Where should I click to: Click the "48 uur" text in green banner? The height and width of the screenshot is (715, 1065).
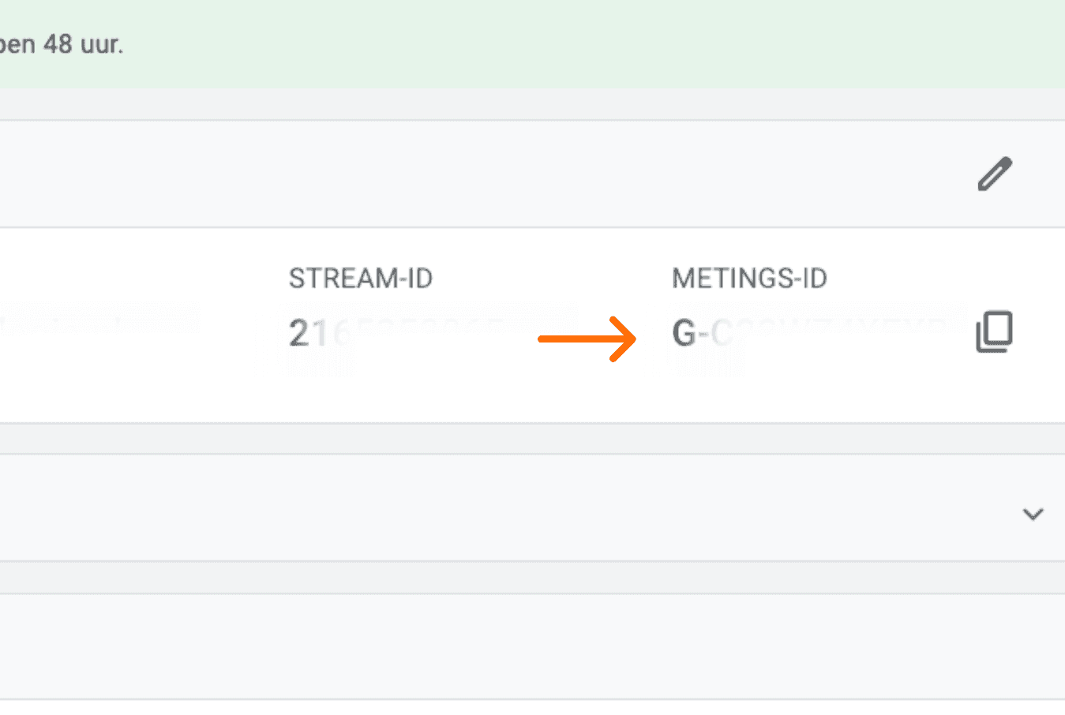click(83, 44)
